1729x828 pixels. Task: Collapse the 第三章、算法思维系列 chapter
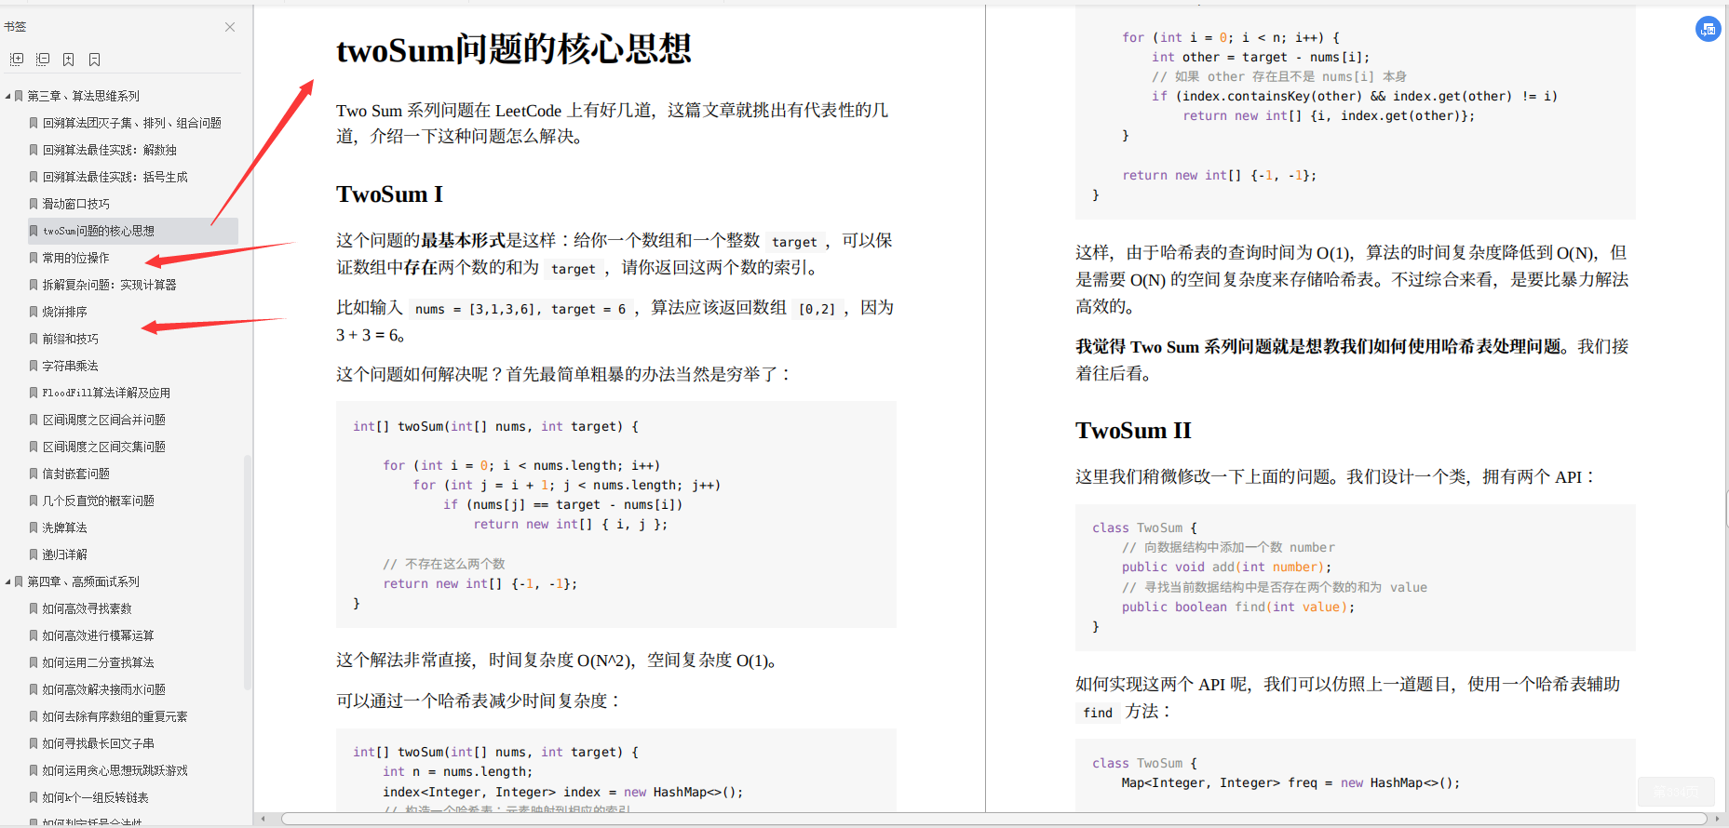pyautogui.click(x=7, y=96)
